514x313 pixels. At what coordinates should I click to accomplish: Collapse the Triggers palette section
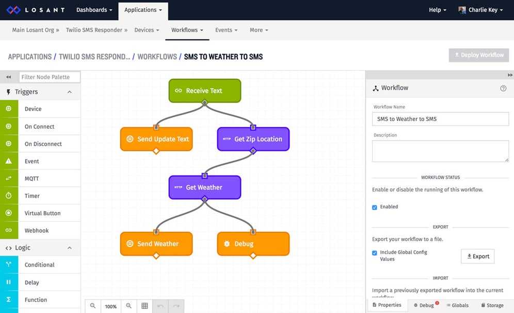70,92
